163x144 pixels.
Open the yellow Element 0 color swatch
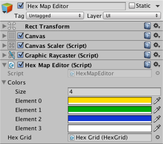click(x=110, y=101)
